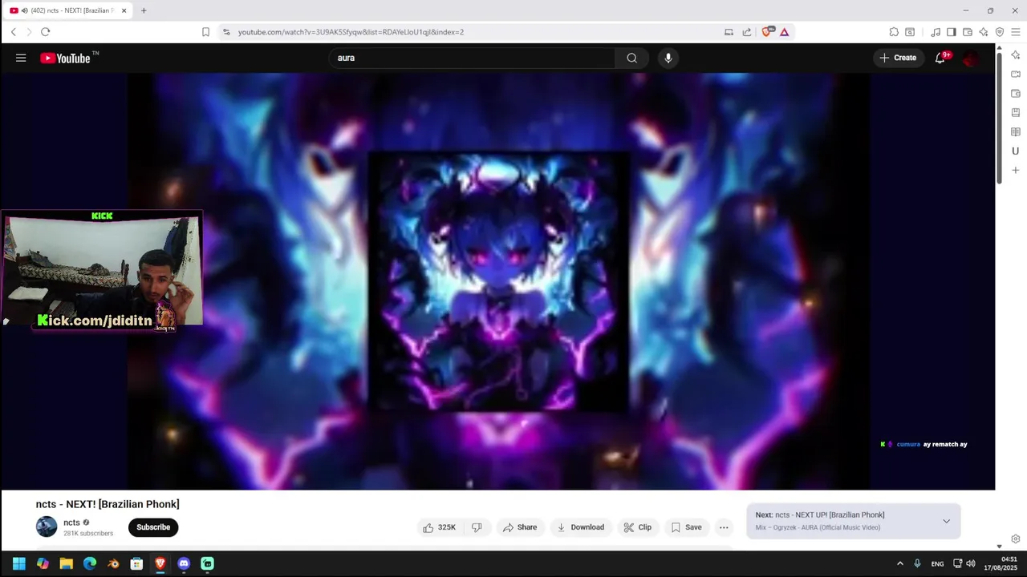Click the browser back arrow

(x=13, y=32)
